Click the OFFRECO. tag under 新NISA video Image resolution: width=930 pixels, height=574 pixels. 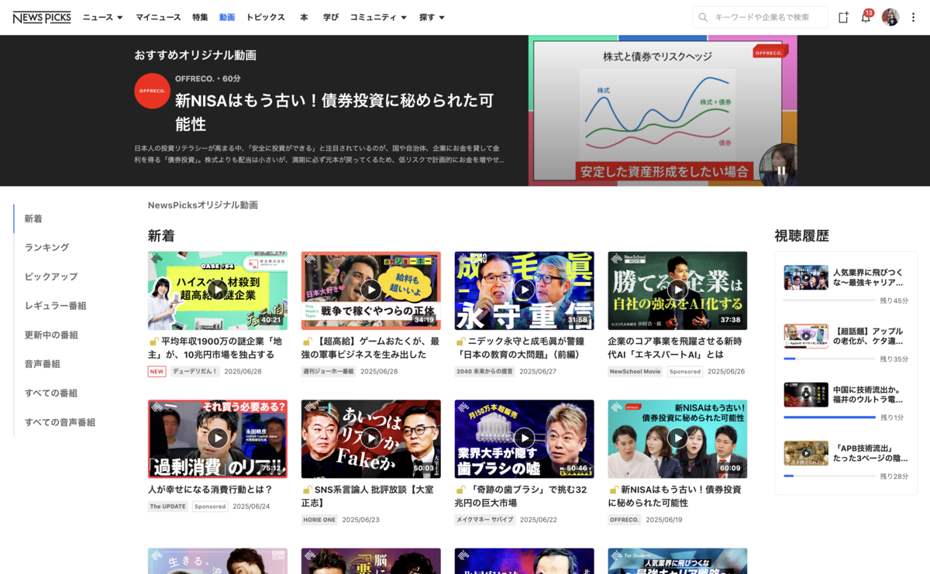click(x=625, y=520)
